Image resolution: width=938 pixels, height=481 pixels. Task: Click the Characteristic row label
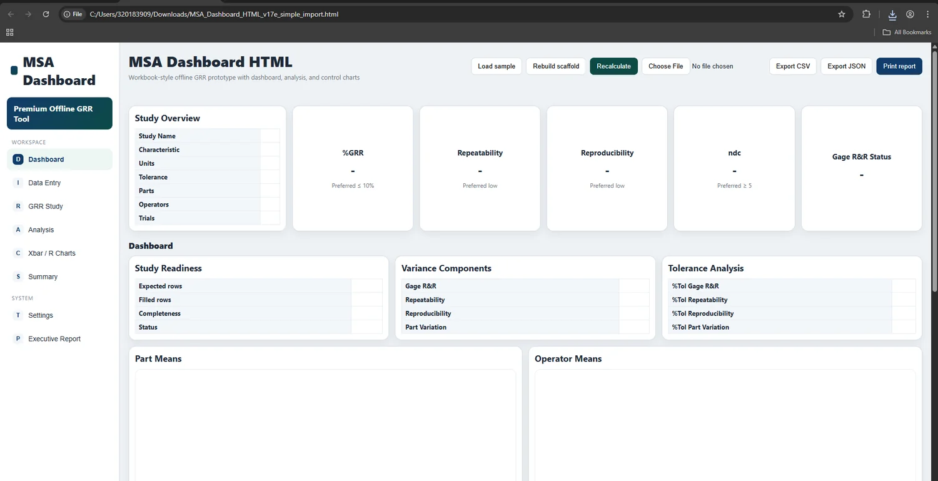[159, 149]
